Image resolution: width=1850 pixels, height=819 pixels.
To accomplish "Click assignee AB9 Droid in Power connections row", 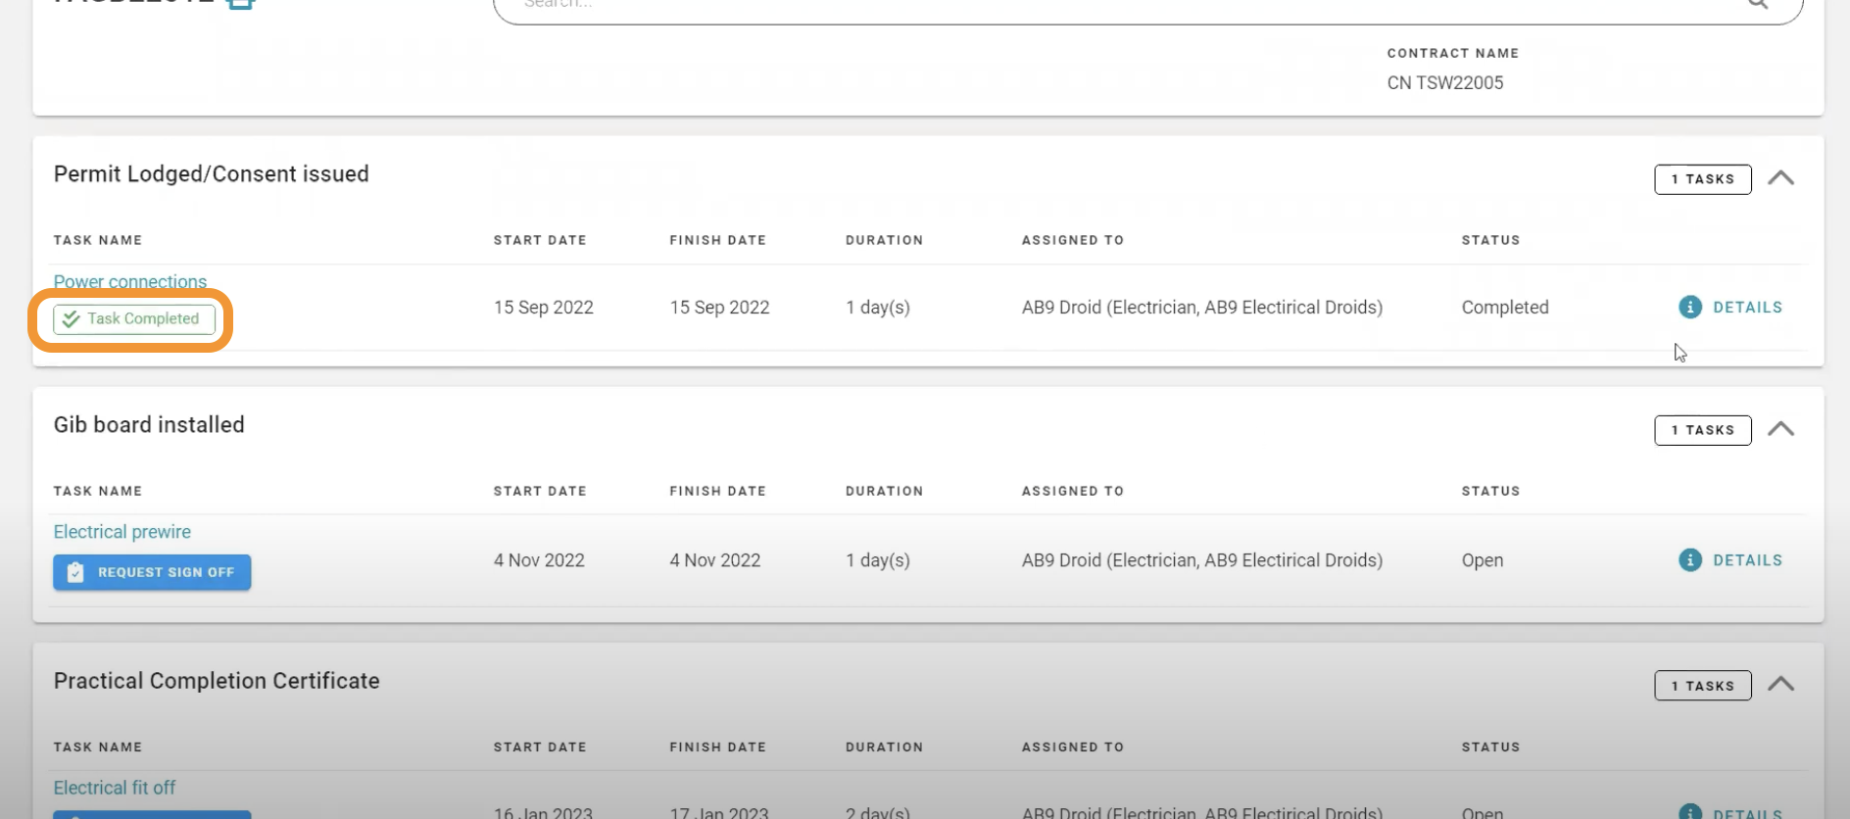I will (1202, 307).
